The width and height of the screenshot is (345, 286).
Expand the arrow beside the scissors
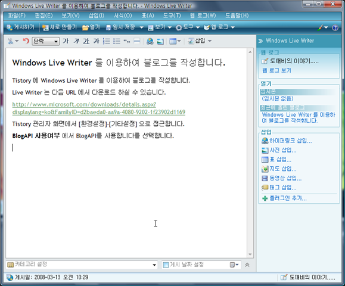[x=17, y=41]
